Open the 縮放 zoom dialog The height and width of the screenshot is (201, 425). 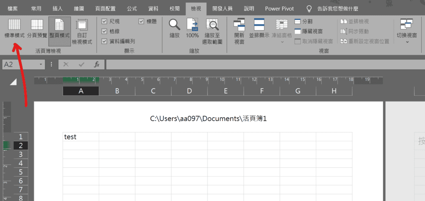click(x=175, y=28)
